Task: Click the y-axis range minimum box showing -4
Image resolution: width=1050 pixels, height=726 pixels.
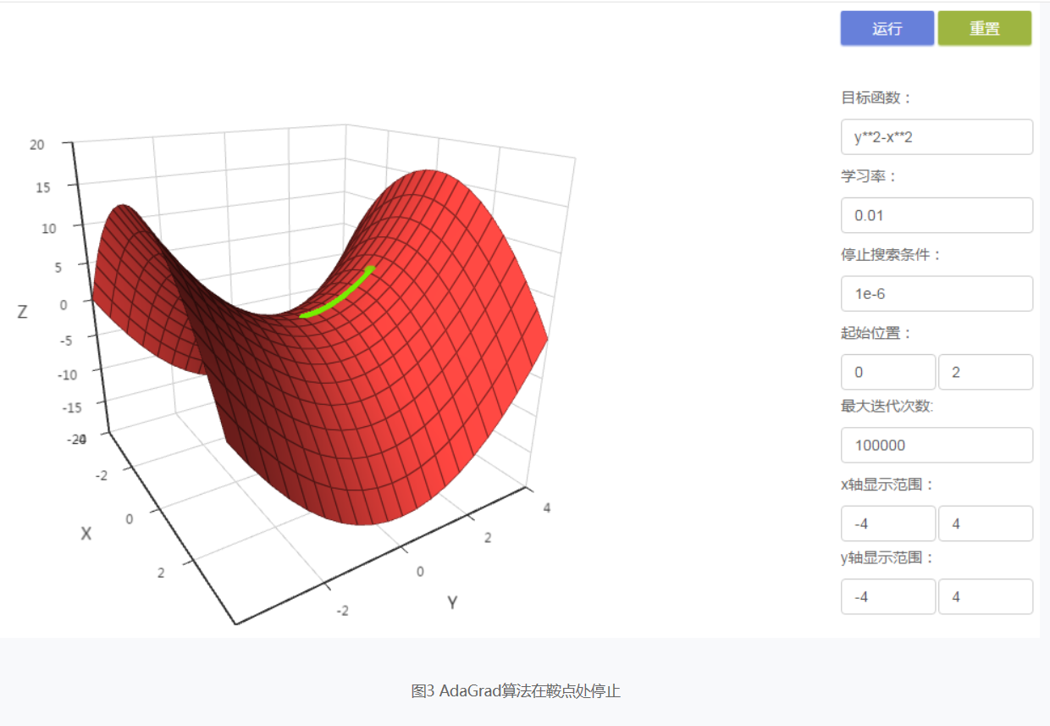Action: click(887, 596)
